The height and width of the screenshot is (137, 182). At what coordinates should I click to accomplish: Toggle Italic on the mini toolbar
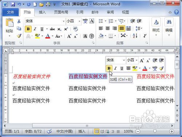pyautogui.click(x=115, y=68)
